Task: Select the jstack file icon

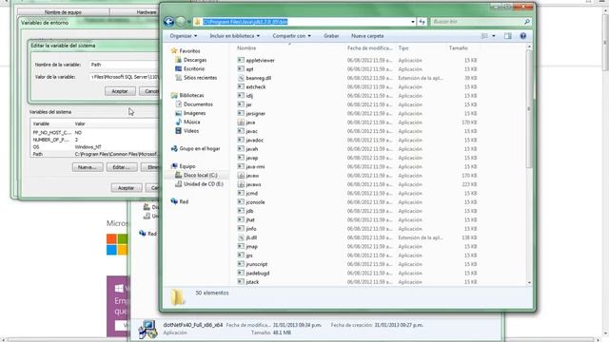Action: click(241, 282)
